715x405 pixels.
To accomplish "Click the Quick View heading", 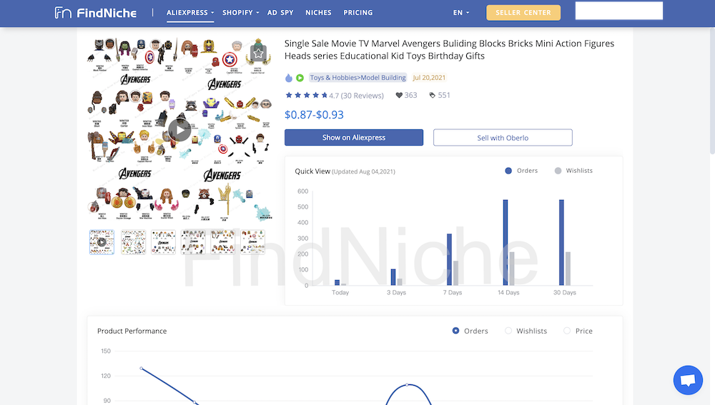I will pyautogui.click(x=312, y=171).
